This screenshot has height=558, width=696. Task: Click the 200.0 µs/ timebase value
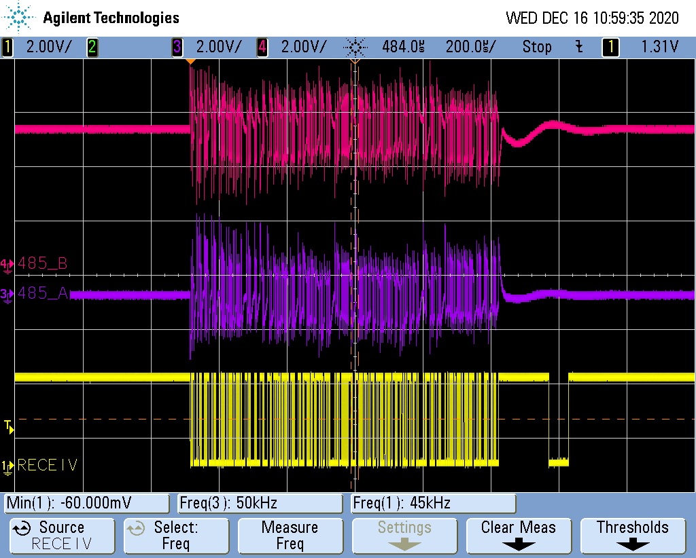[471, 47]
